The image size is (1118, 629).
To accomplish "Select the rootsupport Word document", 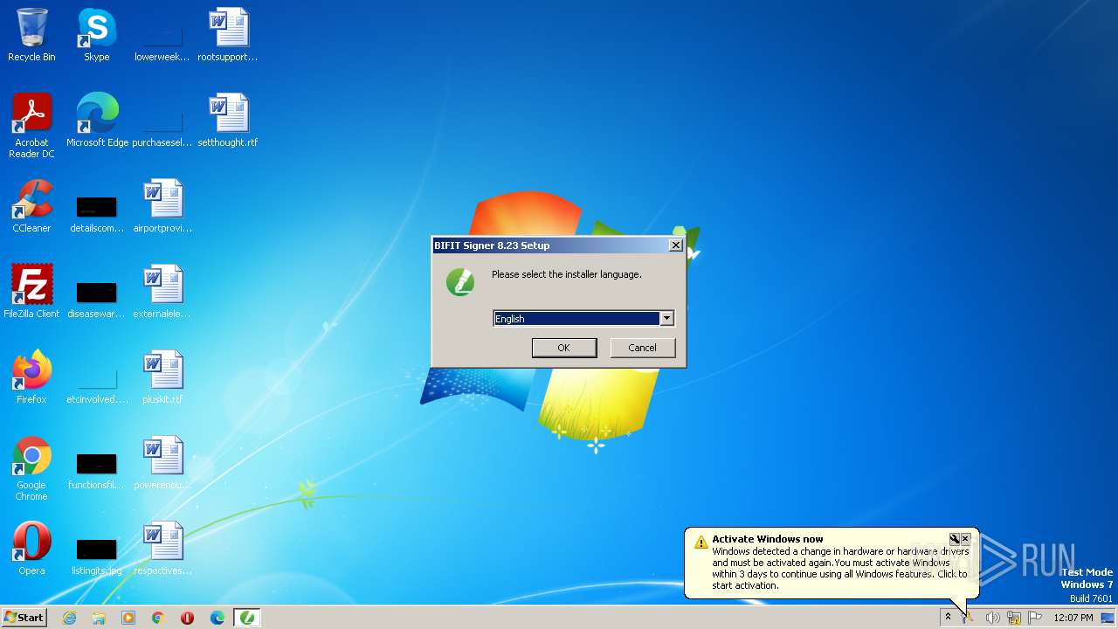I will [228, 36].
